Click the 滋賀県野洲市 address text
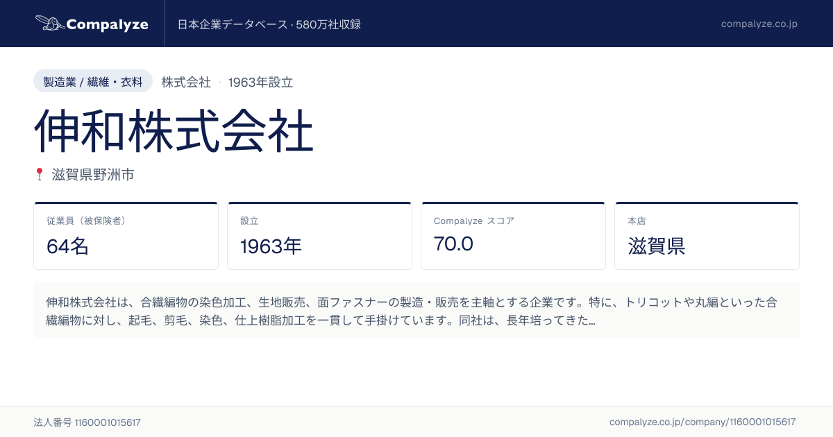The width and height of the screenshot is (833, 437). pos(93,174)
